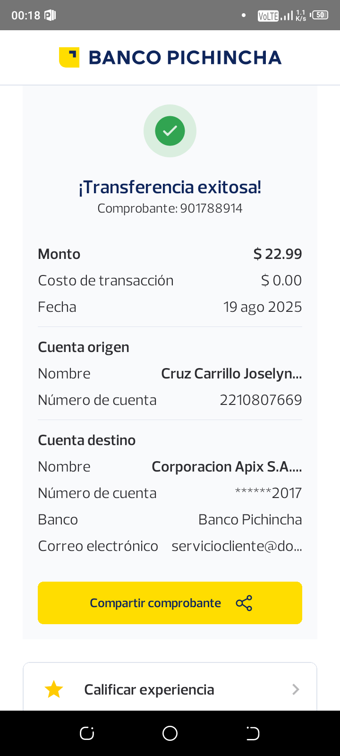Viewport: 340px width, 756px height.
Task: Open the Calificar experiencia option
Action: pos(149,689)
